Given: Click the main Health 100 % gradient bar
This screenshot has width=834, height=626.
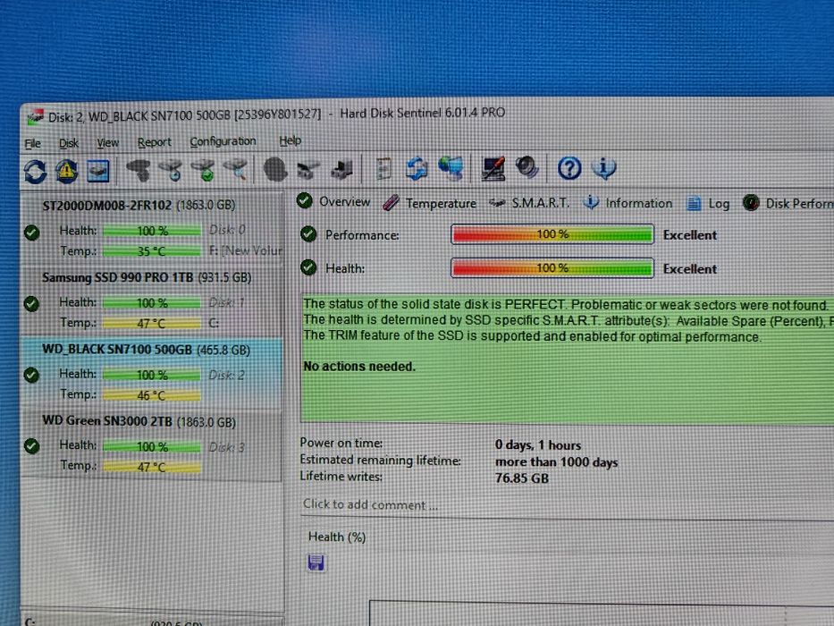Looking at the screenshot, I should click(x=552, y=267).
